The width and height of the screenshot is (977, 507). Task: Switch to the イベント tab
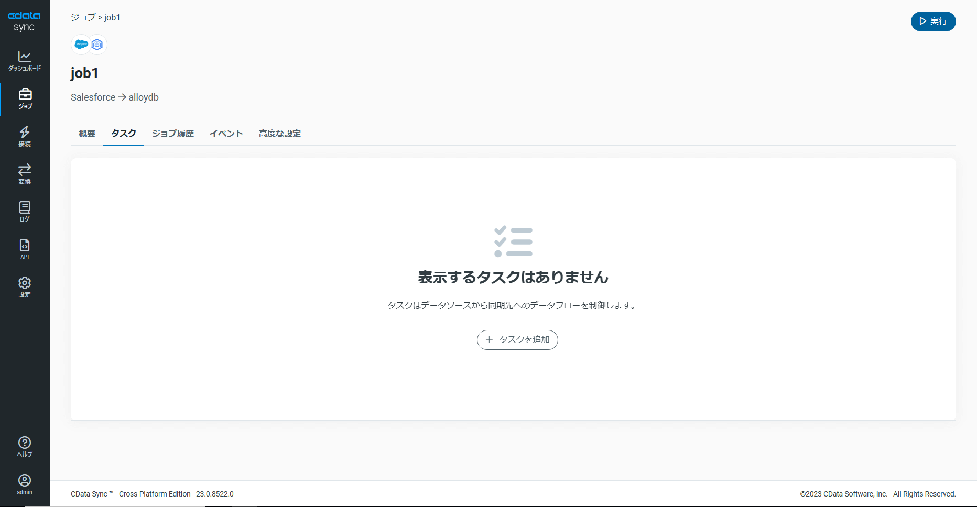click(x=226, y=134)
